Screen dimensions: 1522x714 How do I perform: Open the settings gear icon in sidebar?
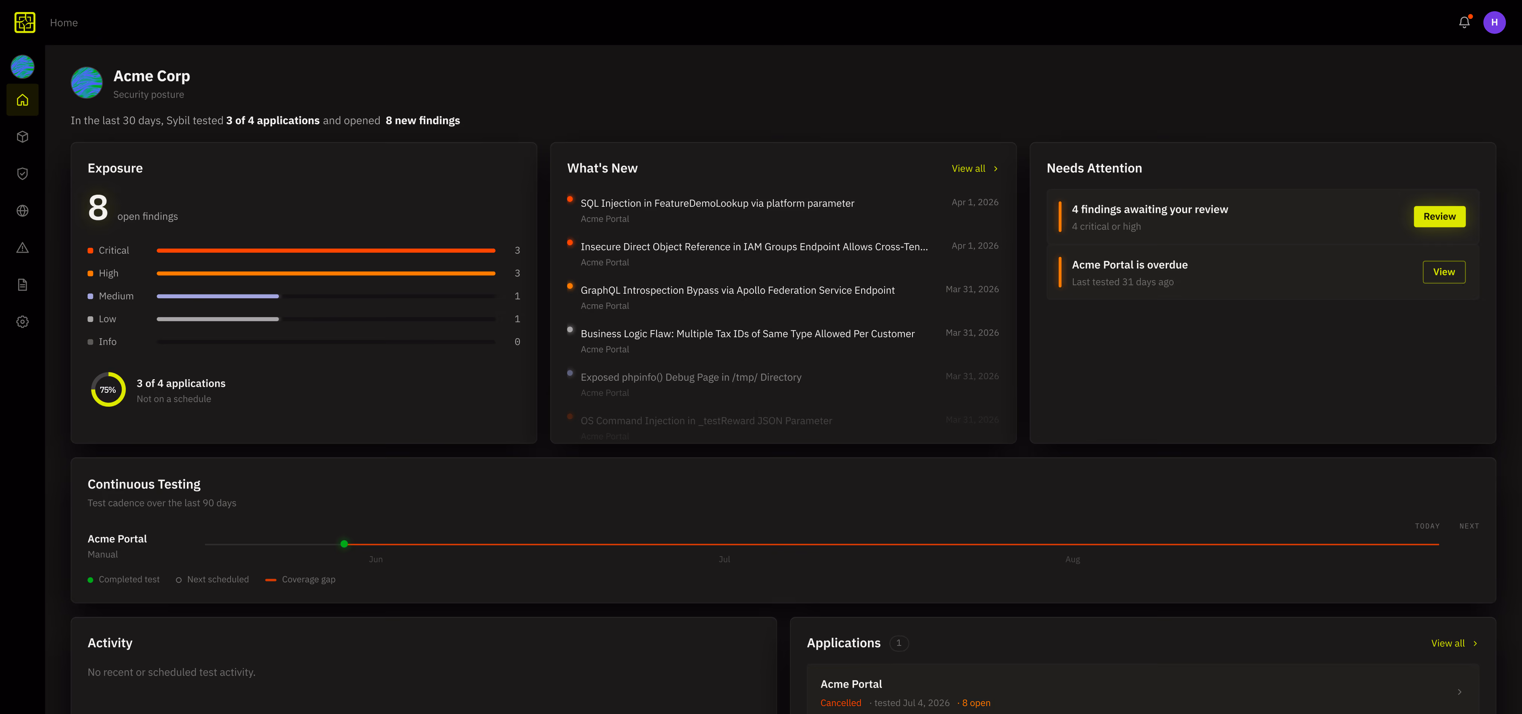coord(23,322)
